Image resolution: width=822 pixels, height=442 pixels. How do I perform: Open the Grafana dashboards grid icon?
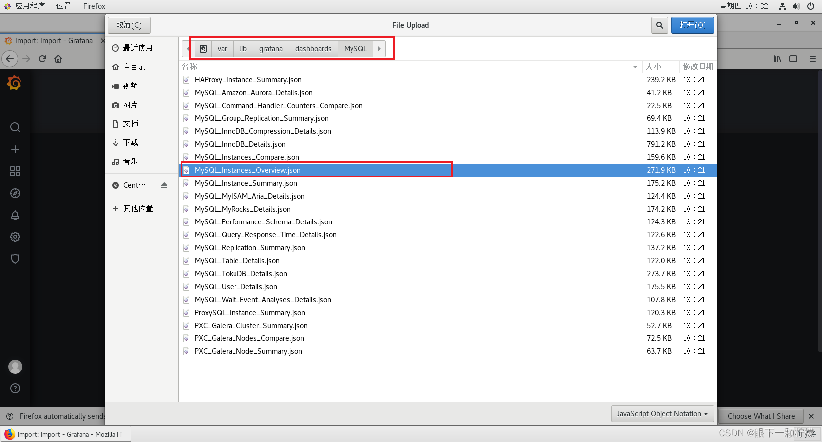pyautogui.click(x=15, y=171)
